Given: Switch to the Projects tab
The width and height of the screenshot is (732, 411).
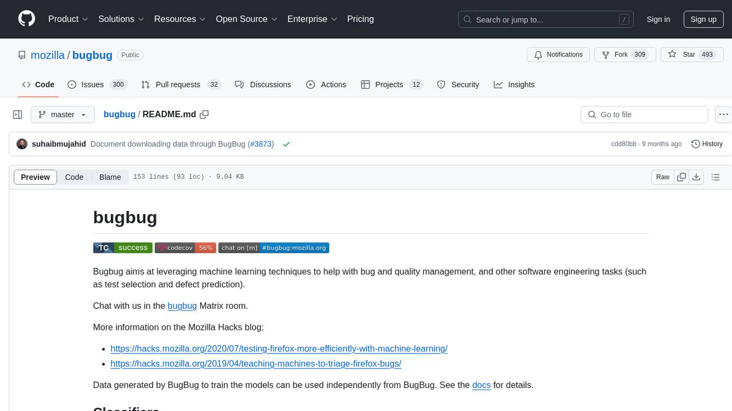Looking at the screenshot, I should pos(391,84).
